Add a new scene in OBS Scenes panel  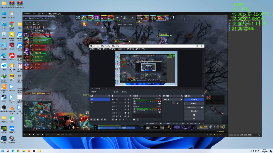click(91, 120)
